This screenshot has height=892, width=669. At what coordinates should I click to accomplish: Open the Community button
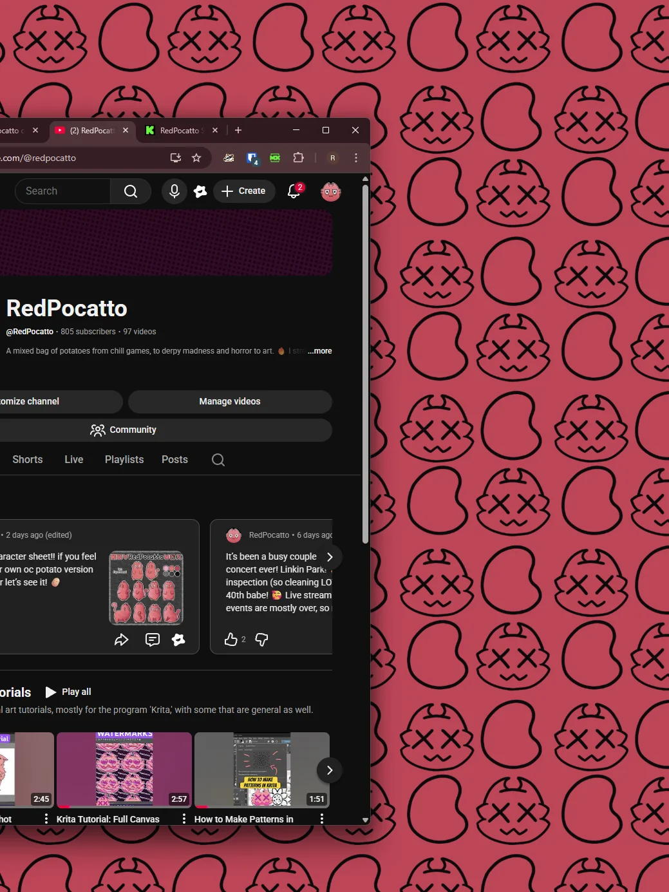pyautogui.click(x=123, y=430)
